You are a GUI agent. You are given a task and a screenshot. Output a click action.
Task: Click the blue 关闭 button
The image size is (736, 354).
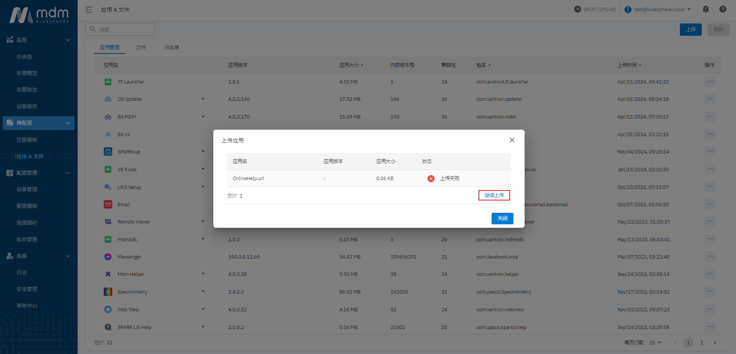coord(502,218)
